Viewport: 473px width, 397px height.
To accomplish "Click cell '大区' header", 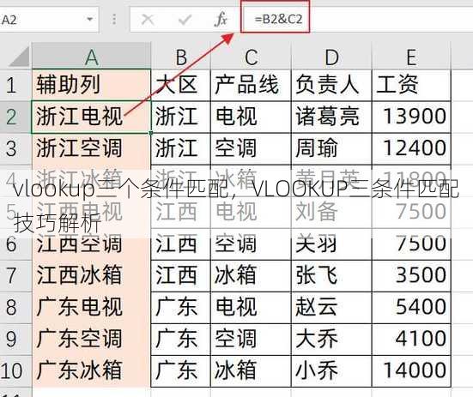I will pos(180,85).
